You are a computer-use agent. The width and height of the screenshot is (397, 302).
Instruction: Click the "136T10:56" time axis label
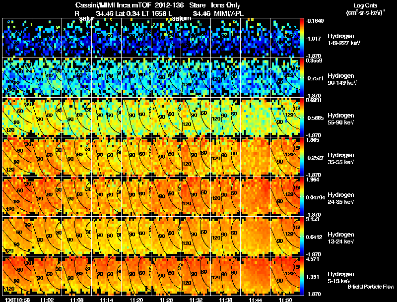(x=17, y=300)
